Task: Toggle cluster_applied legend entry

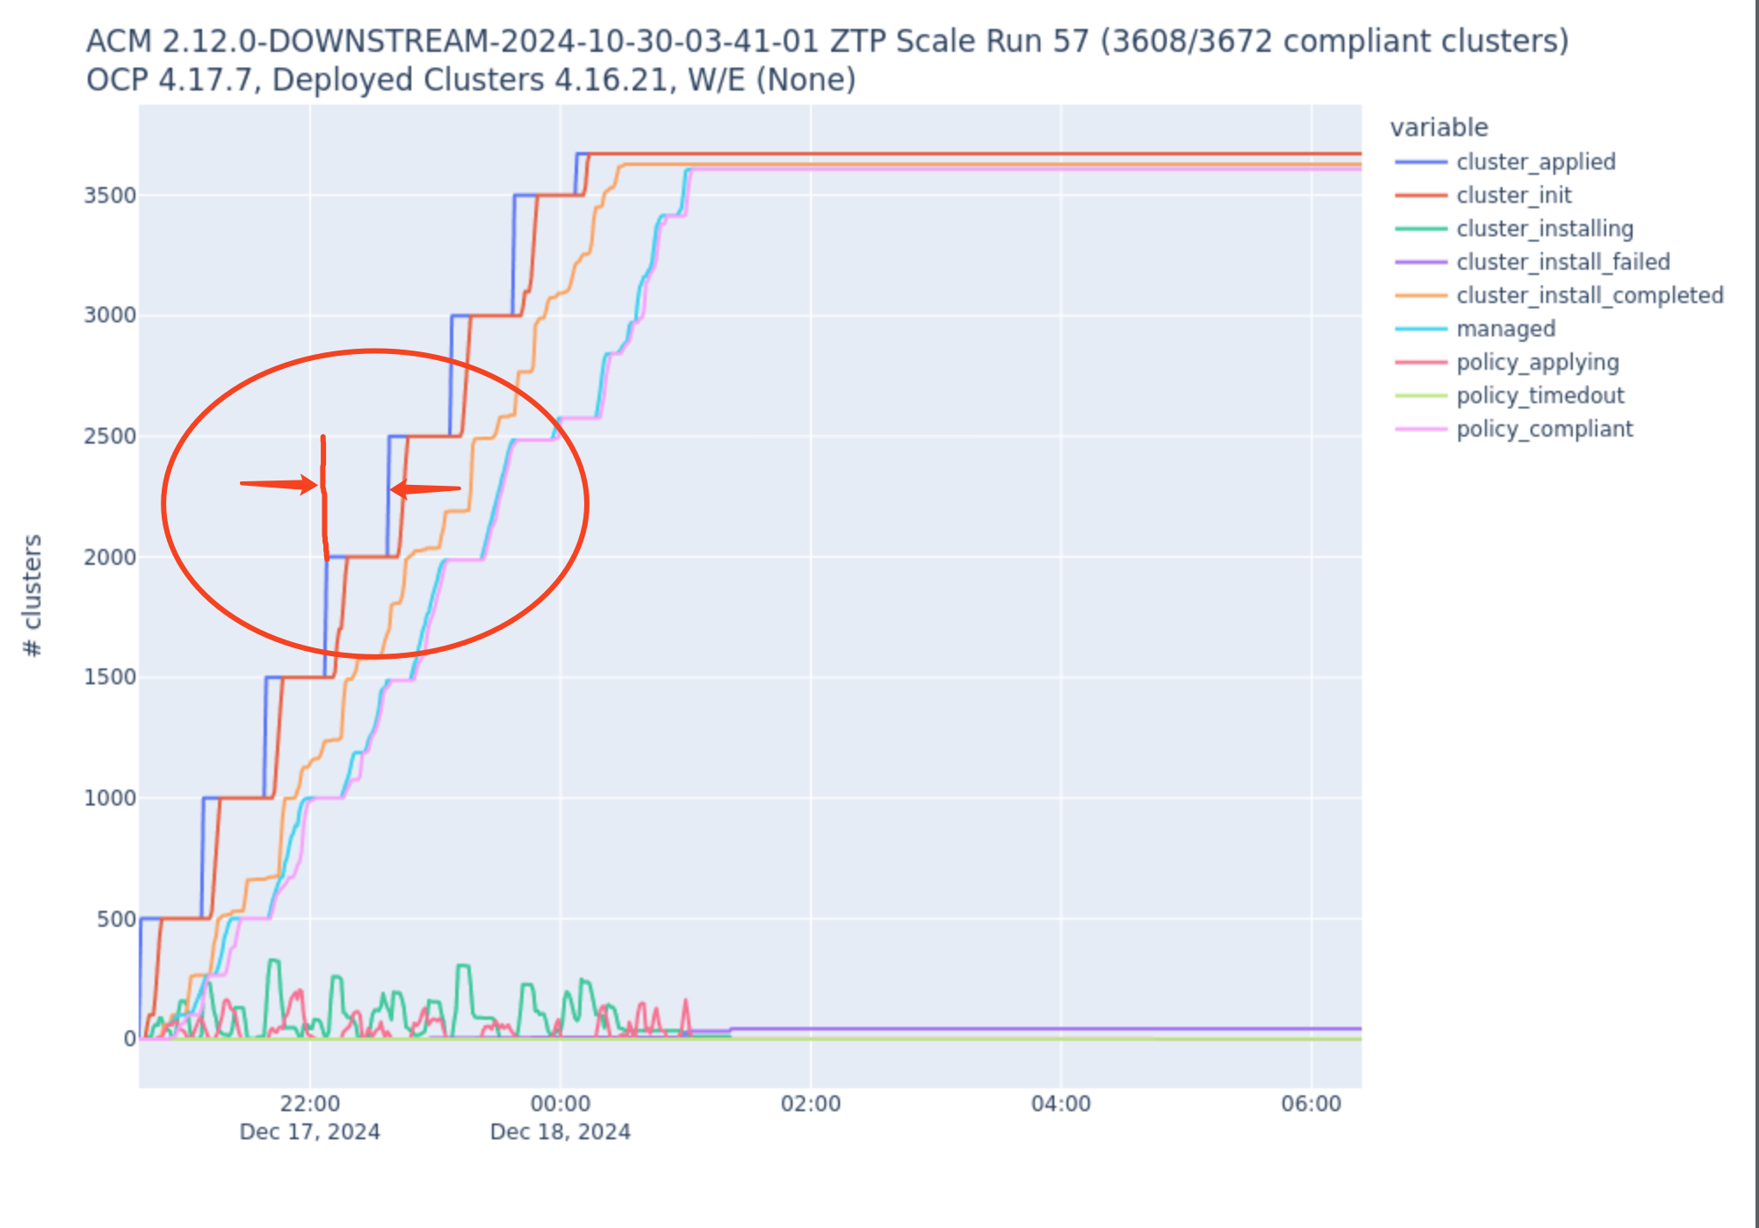Action: pyautogui.click(x=1535, y=162)
